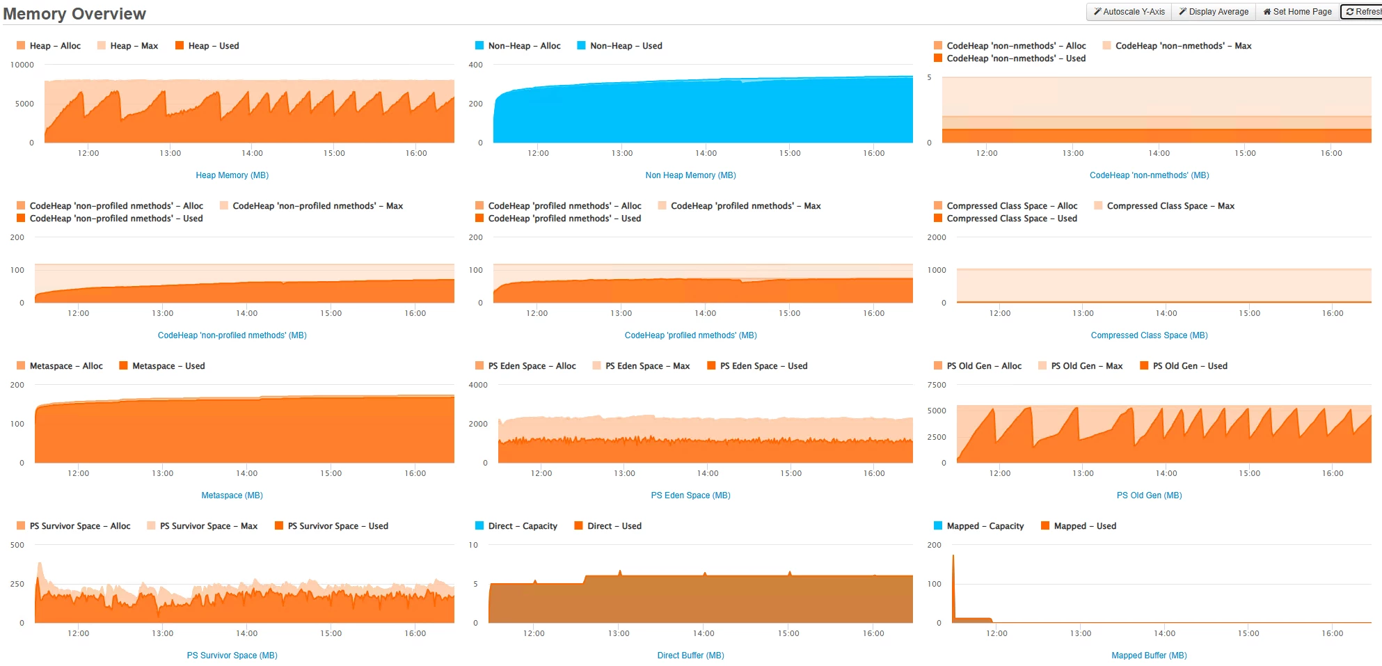Open the Mapped Buffer (MB) link

tap(1149, 656)
